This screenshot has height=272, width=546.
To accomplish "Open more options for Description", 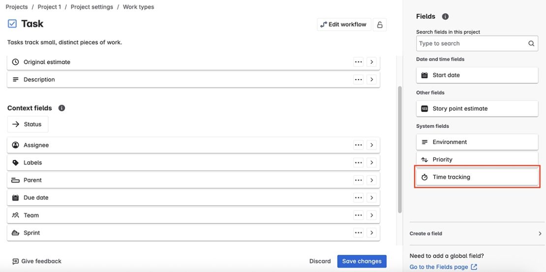I will coord(358,80).
